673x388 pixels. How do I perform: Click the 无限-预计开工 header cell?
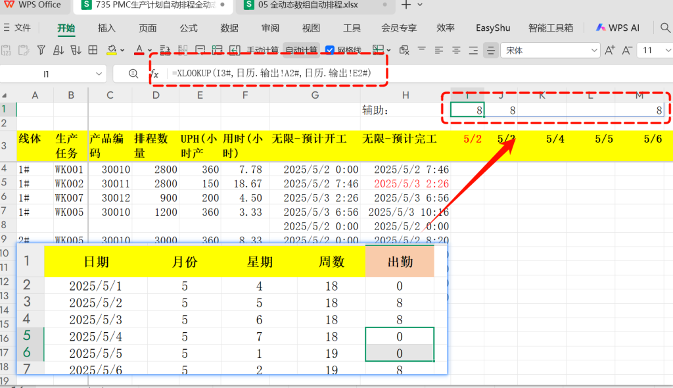[315, 145]
